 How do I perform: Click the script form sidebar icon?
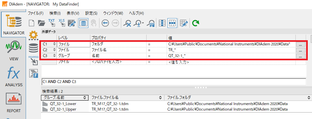pos(33,73)
